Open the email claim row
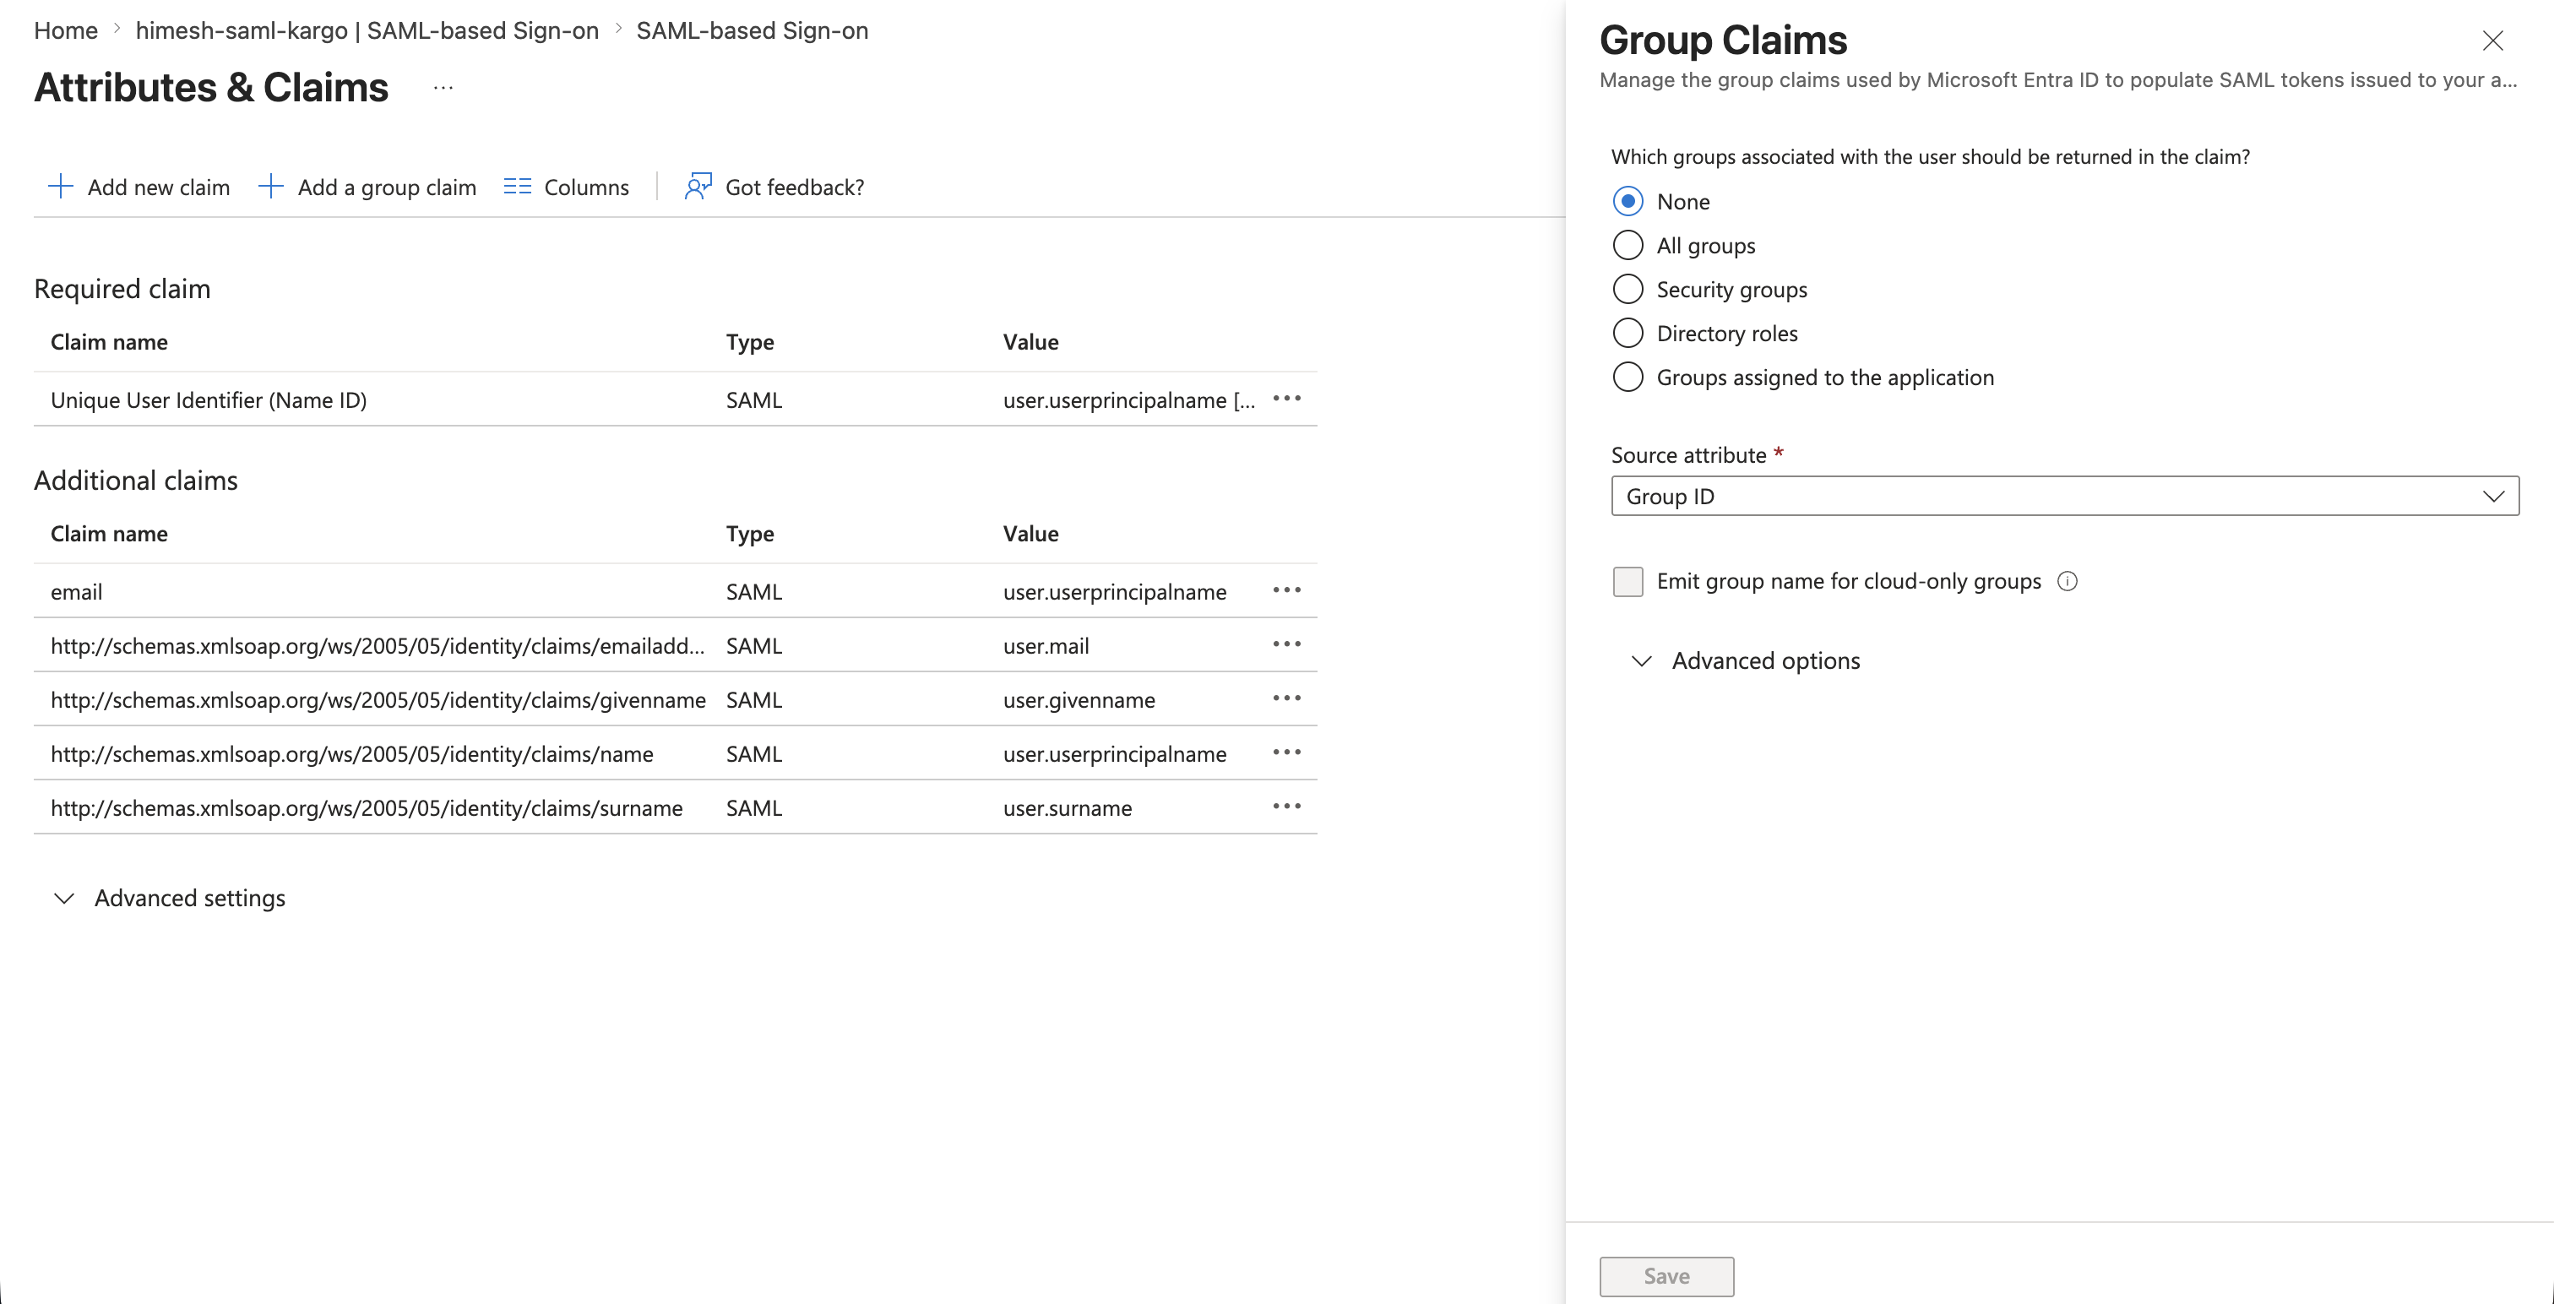The image size is (2554, 1304). click(x=675, y=591)
